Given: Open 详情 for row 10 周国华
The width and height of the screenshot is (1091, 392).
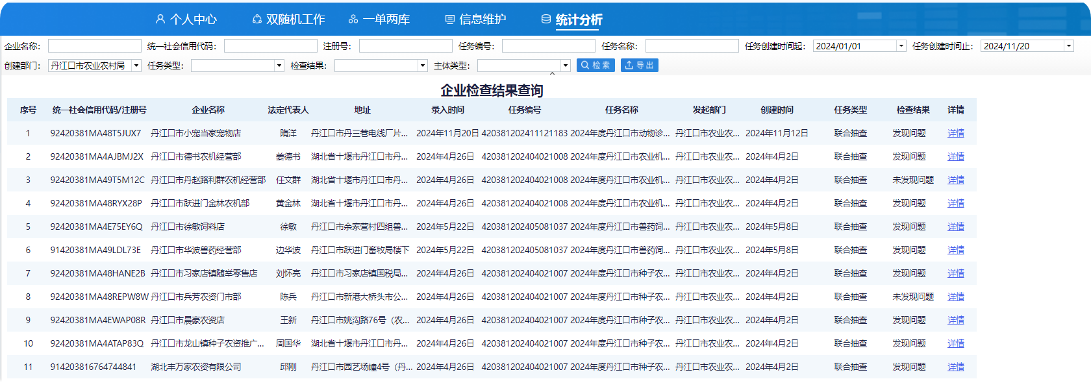Looking at the screenshot, I should click(956, 343).
